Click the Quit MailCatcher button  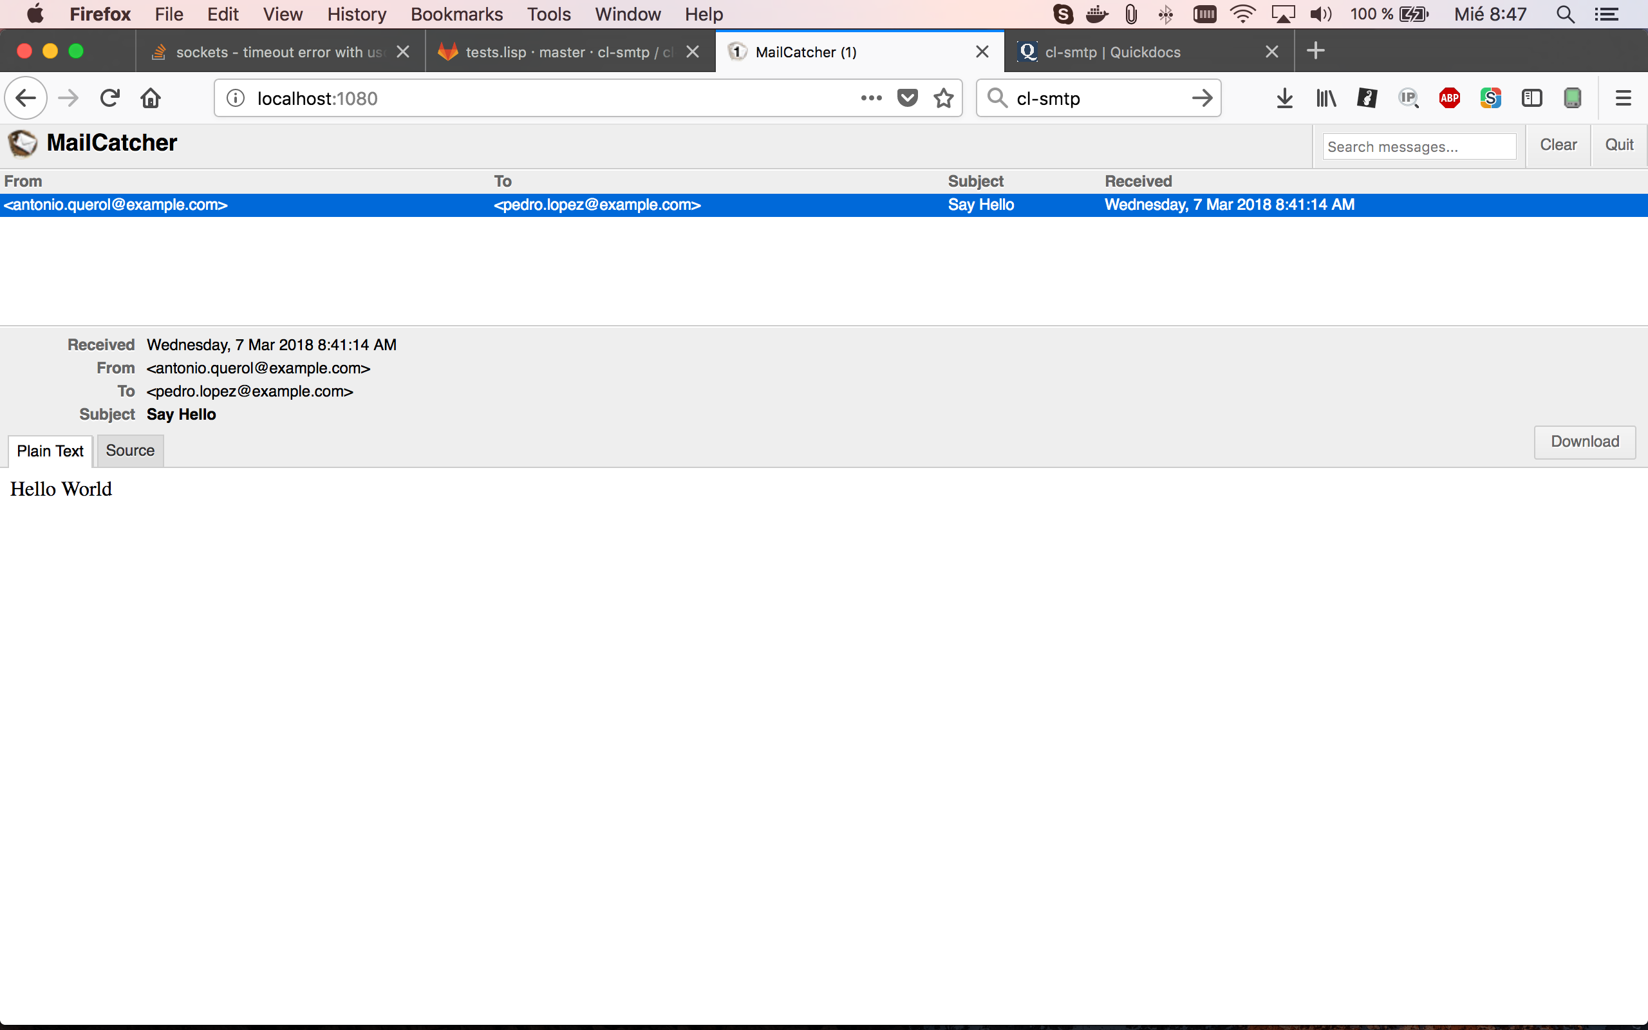(x=1619, y=145)
